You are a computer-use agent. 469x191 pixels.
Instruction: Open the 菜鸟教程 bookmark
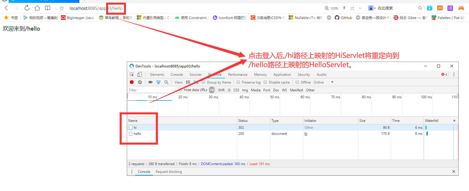[x=116, y=18]
